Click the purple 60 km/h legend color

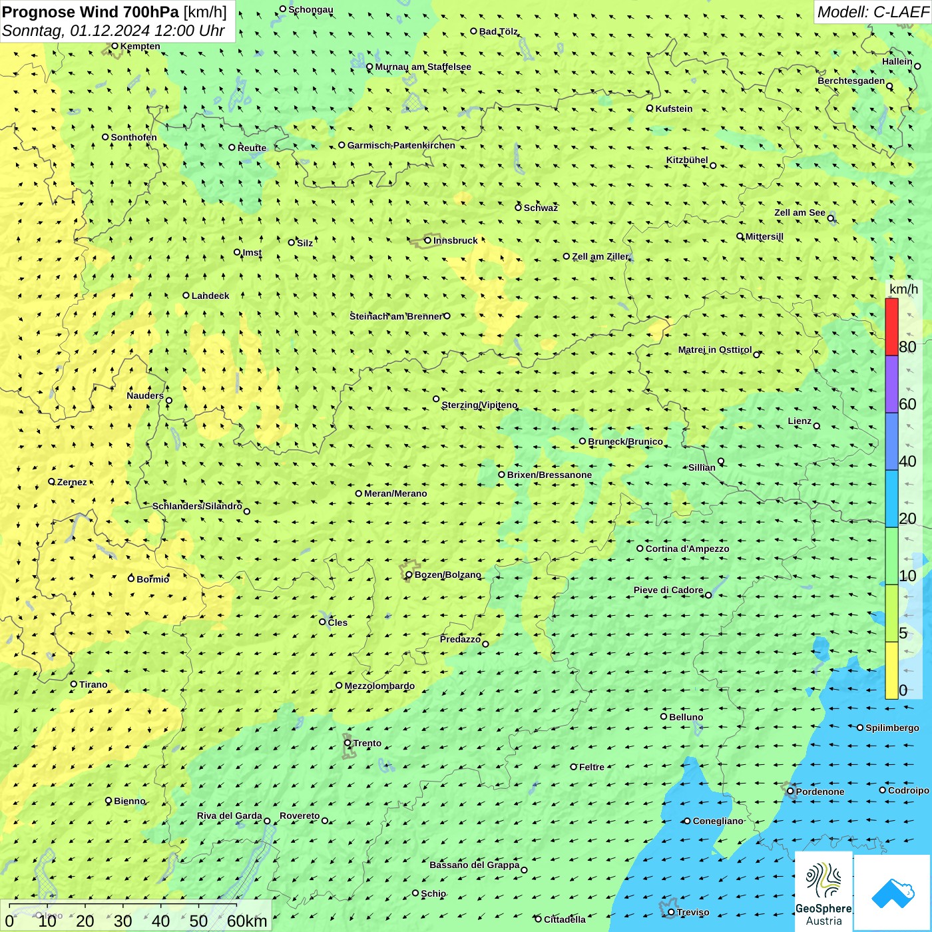click(891, 385)
